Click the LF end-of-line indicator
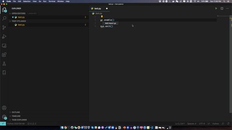This screenshot has width=232, height=130. 208,123
